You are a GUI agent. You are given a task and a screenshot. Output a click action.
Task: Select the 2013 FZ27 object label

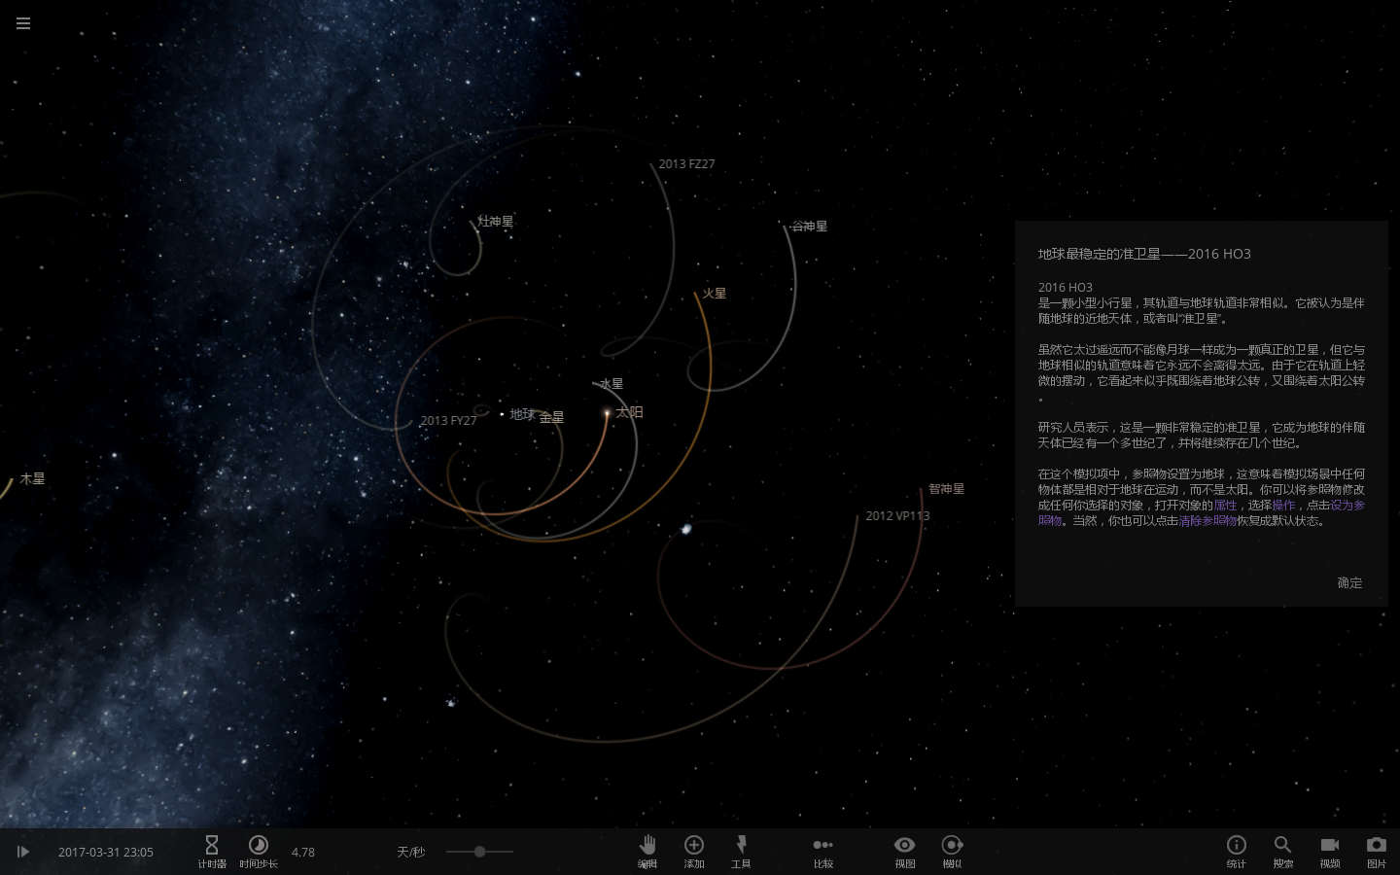[x=686, y=164]
